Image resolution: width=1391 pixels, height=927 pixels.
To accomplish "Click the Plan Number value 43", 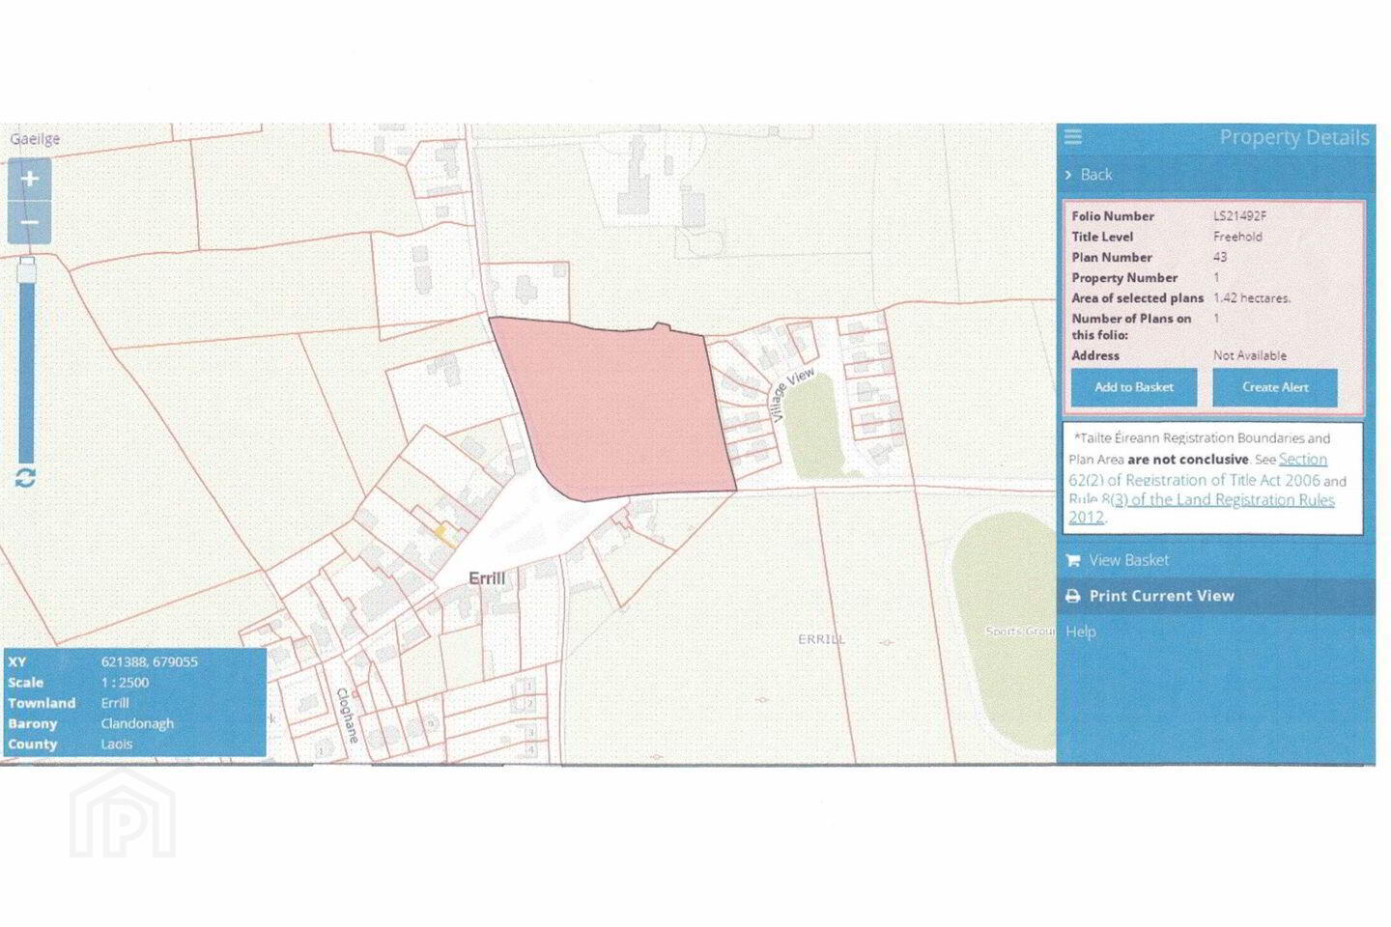I will pos(1220,258).
